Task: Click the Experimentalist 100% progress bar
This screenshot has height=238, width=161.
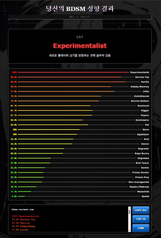Action: tap(73, 72)
